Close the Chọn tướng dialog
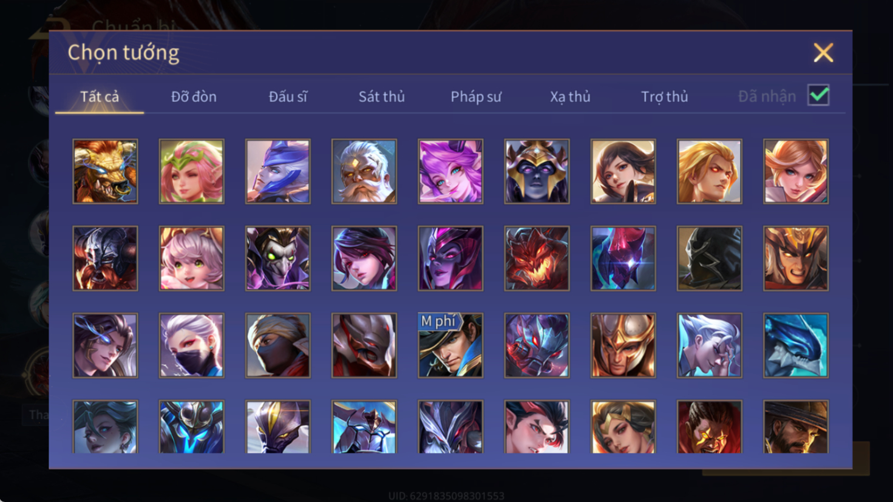Viewport: 893px width, 502px height. coord(823,53)
